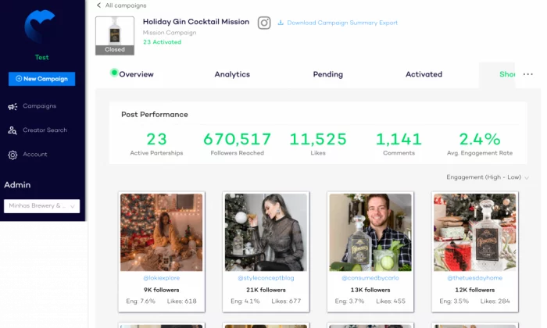
Task: Click the Test account name under logo
Action: [x=42, y=58]
